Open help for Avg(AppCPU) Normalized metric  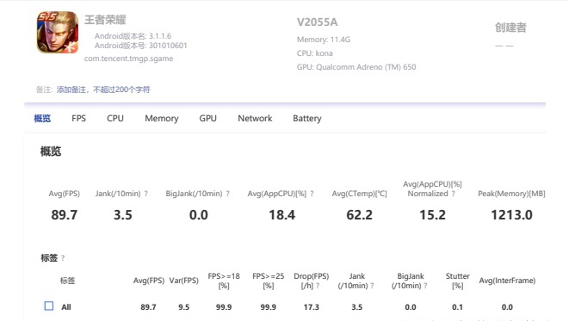tap(454, 194)
